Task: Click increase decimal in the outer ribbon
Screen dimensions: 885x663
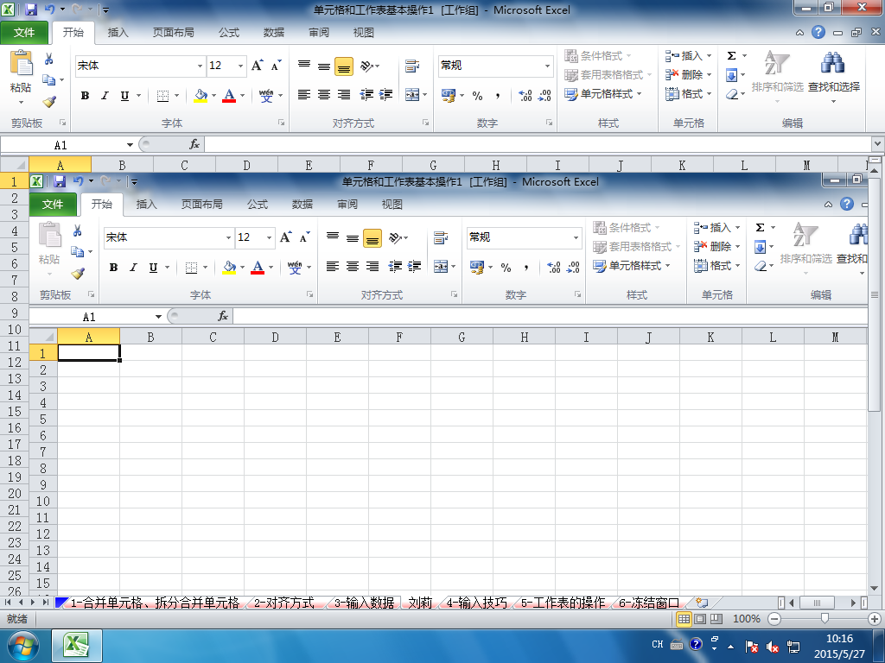Action: point(525,96)
